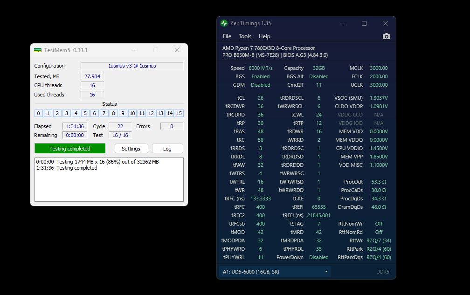This screenshot has height=295, width=470.
Task: Click the CPU threads value 16
Action: tap(92, 85)
